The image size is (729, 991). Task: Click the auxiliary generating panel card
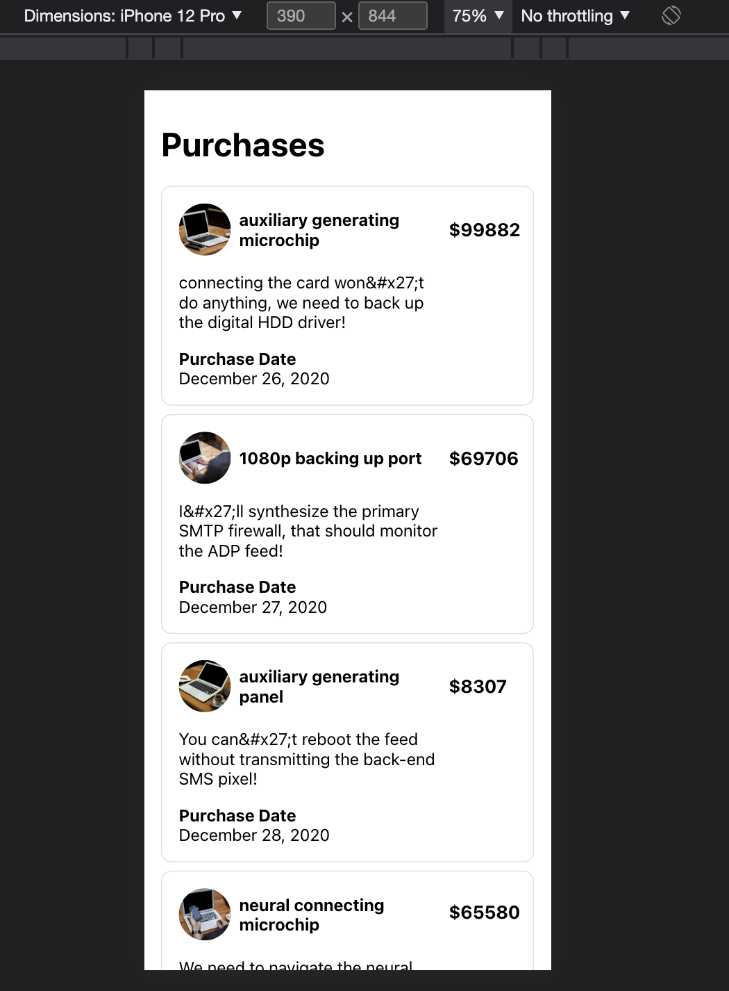[347, 753]
